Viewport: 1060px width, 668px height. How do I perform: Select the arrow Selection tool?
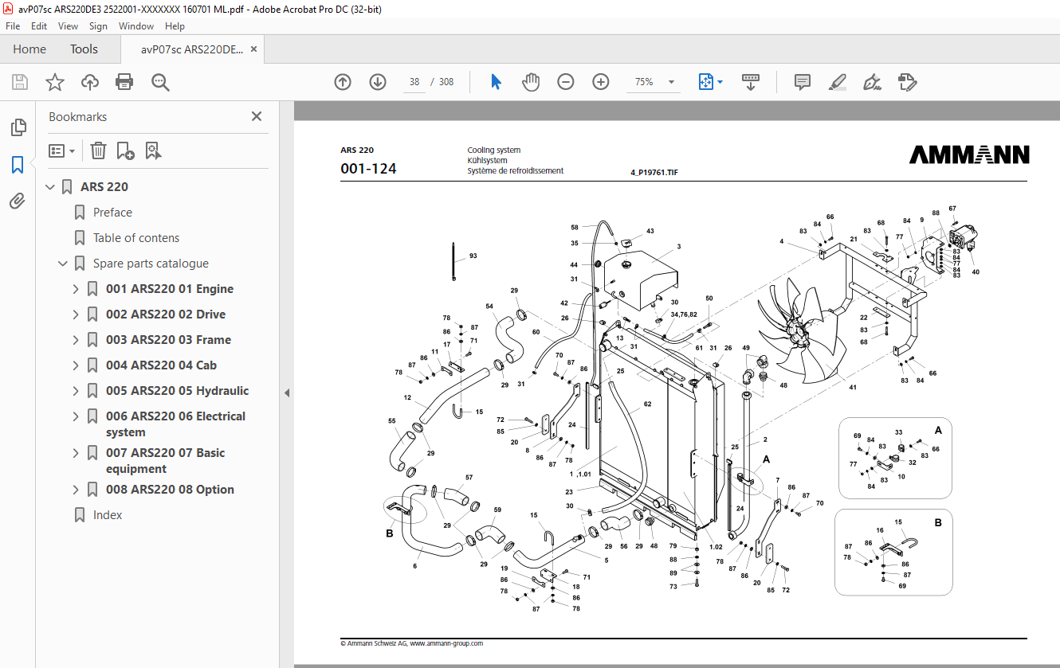click(x=496, y=82)
